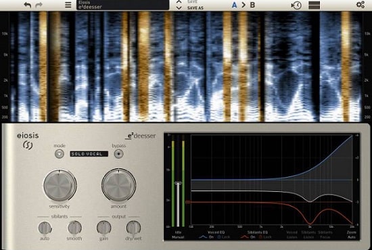This screenshot has width=372, height=250.
Task: Click the red Sibilants EQ curve dip
Action: (310, 223)
